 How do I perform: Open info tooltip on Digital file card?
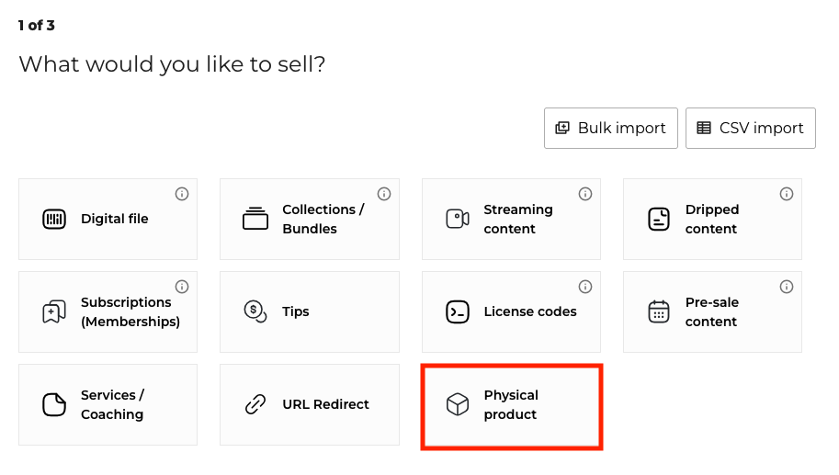pyautogui.click(x=182, y=194)
